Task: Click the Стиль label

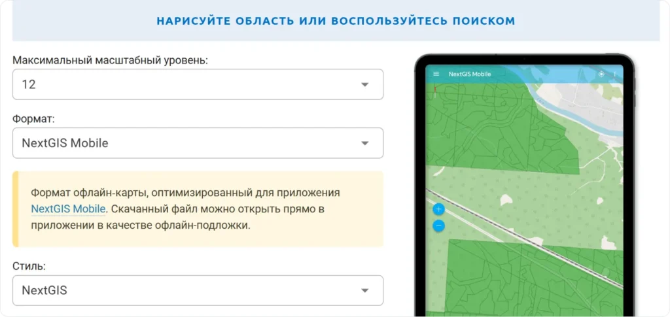Action: pos(29,267)
